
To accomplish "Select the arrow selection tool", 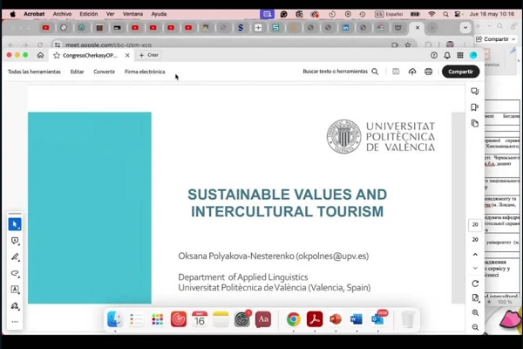I will (15, 224).
